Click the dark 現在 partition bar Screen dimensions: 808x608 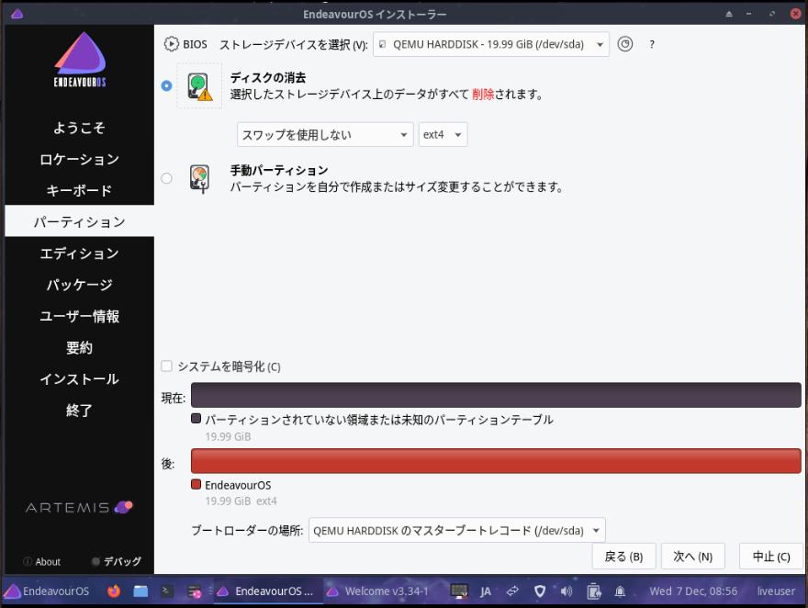[x=496, y=395]
